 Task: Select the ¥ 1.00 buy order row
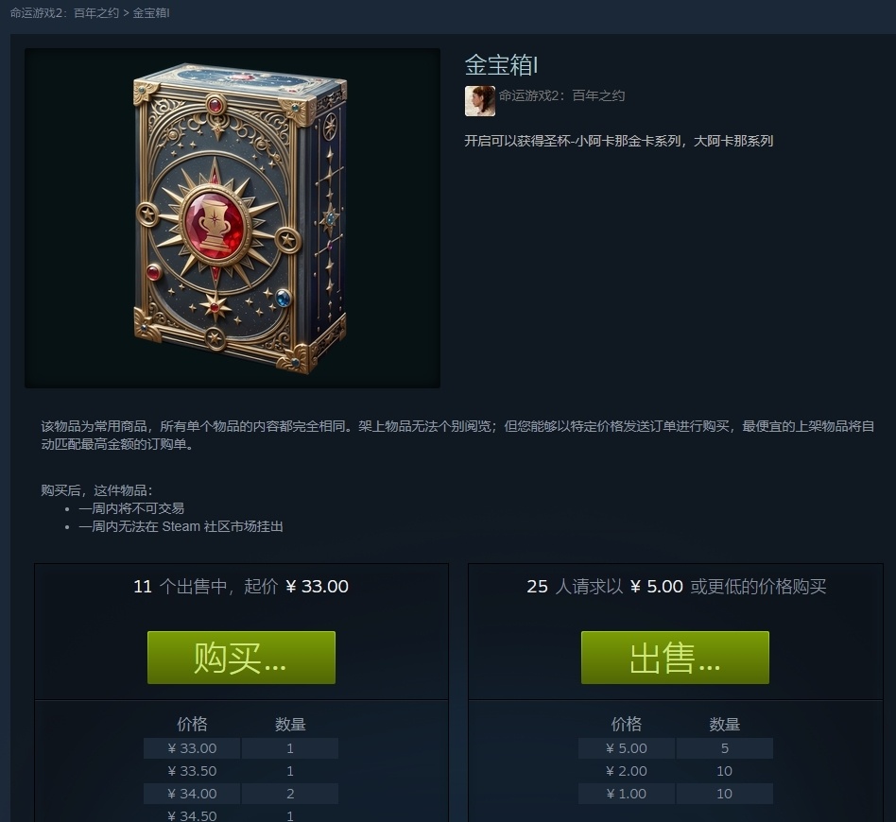coord(676,794)
